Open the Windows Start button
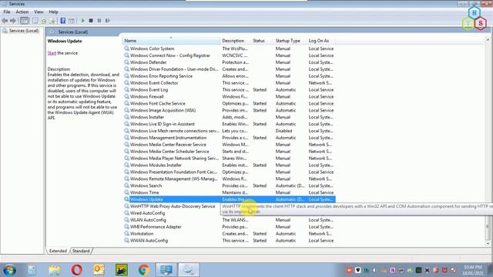The height and width of the screenshot is (277, 493). (x=9, y=270)
